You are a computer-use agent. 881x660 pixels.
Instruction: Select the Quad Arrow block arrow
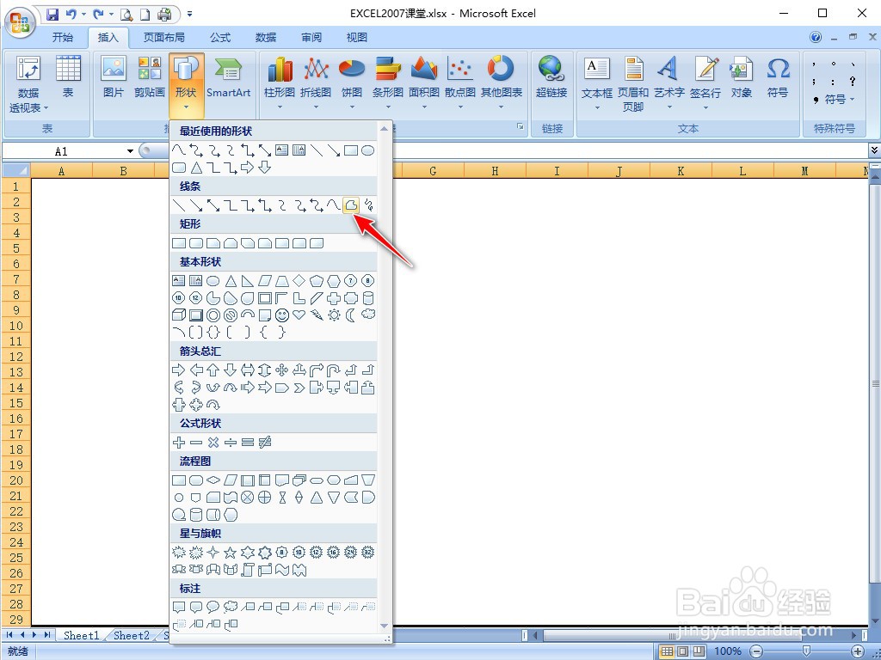tap(282, 370)
